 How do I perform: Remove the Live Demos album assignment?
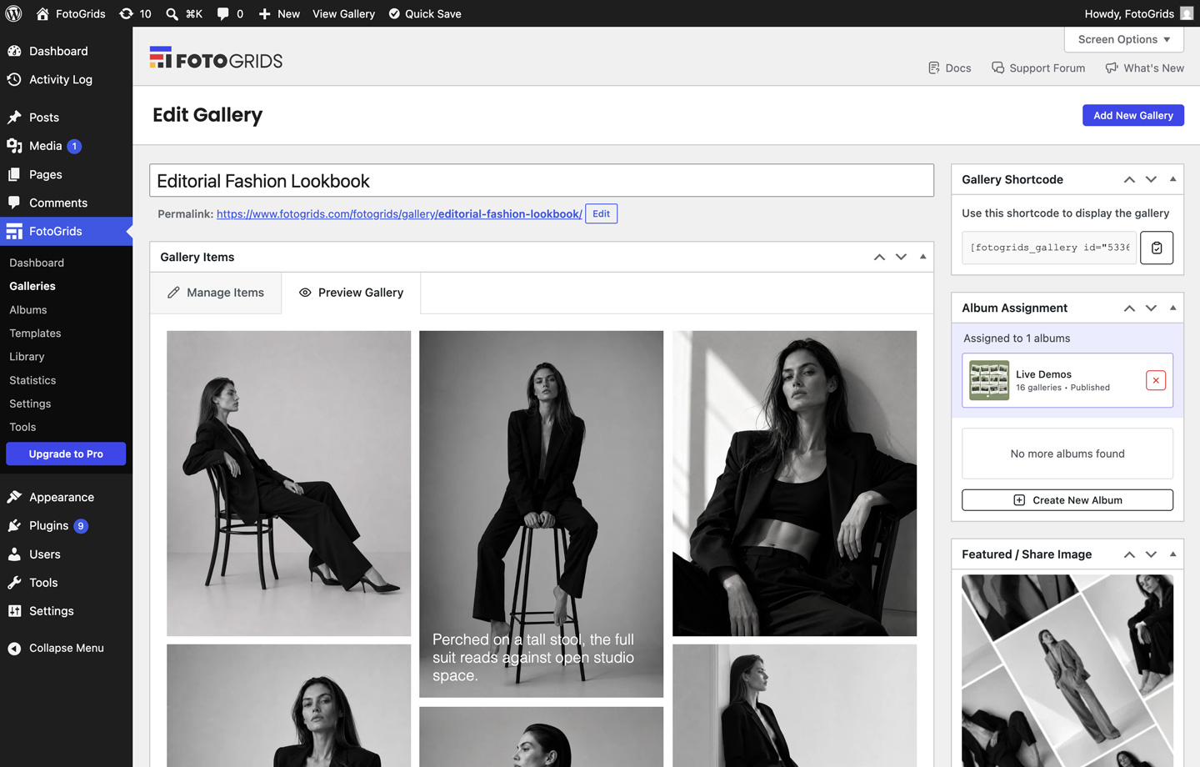tap(1156, 380)
